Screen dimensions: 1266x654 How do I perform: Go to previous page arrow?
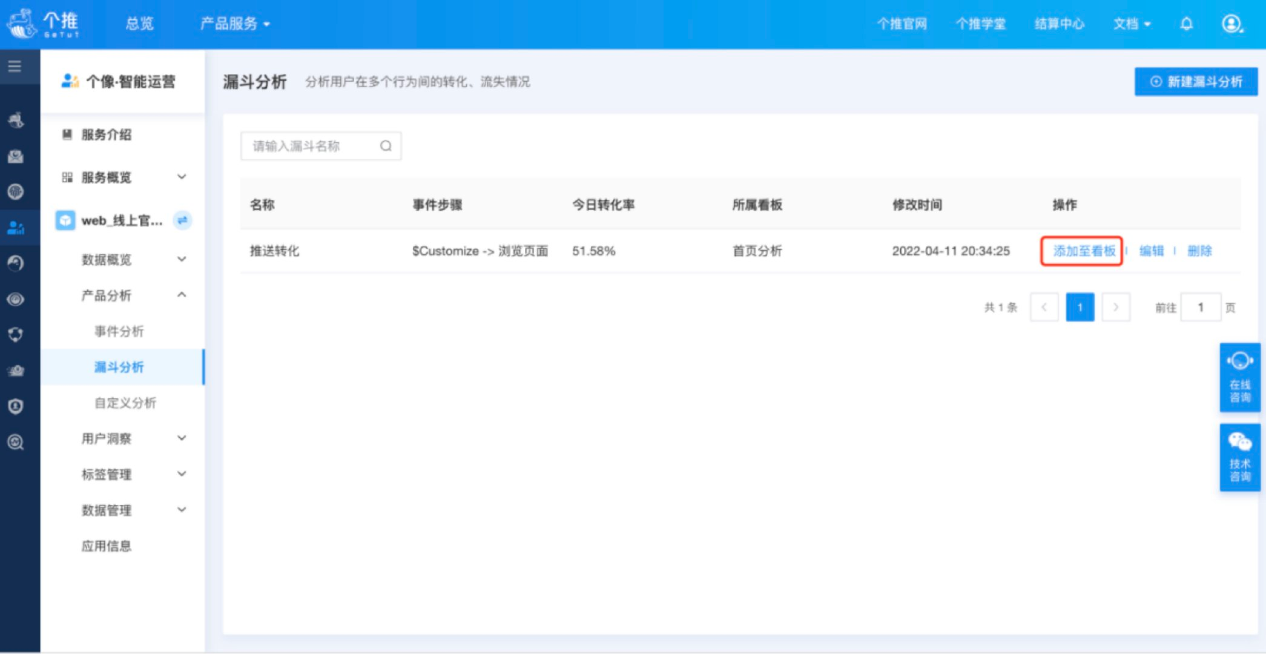click(1044, 307)
